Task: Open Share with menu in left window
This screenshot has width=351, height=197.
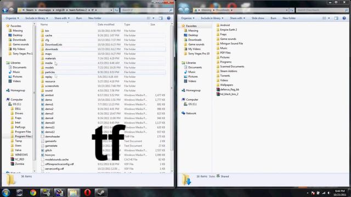Action: click(62, 18)
